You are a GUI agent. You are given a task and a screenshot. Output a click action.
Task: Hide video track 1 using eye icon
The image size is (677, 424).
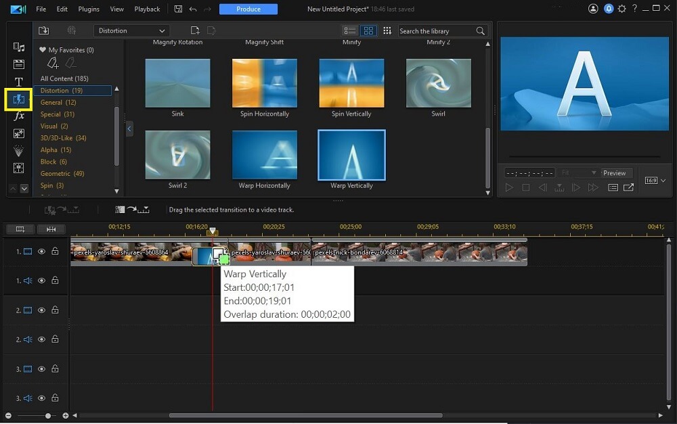tap(41, 252)
